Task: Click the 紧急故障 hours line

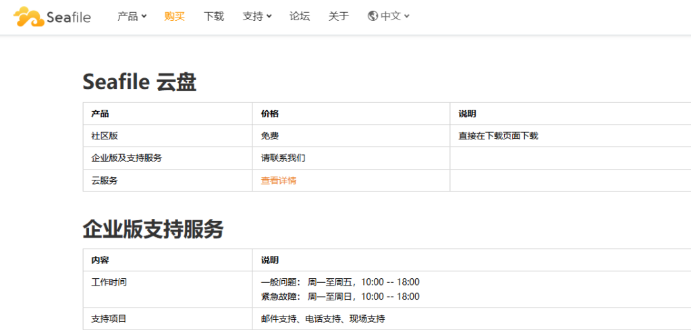Action: pos(340,296)
